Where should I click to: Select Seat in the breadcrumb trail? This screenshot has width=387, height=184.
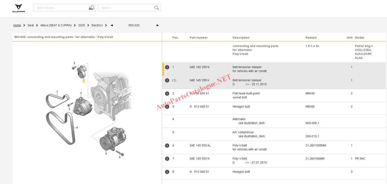point(30,25)
